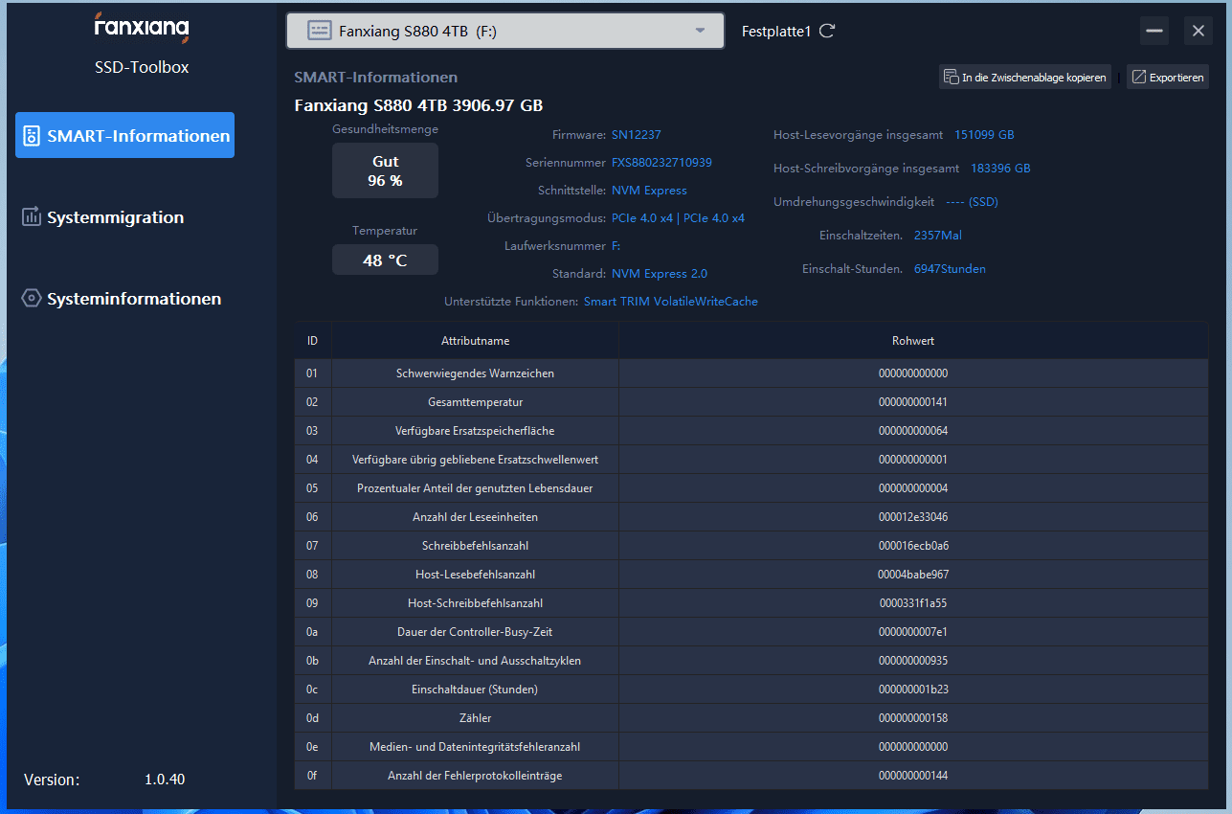
Task: Click the NVM Express interface value
Action: coord(649,191)
